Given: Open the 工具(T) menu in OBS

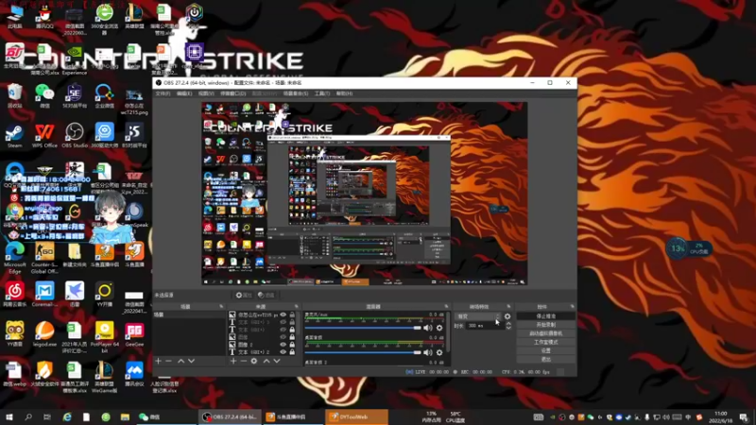Looking at the screenshot, I should click(x=321, y=93).
